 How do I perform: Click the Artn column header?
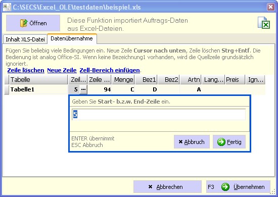click(191, 80)
